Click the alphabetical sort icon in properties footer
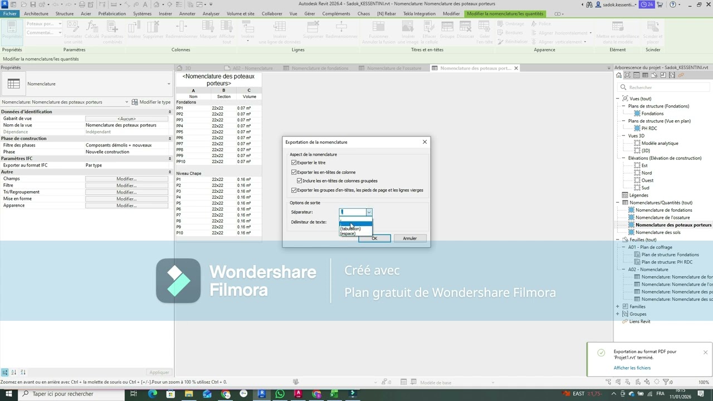This screenshot has height=401, width=713. click(x=14, y=372)
